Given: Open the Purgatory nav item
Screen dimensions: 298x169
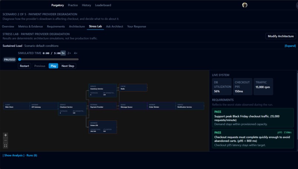Looking at the screenshot, I should pyautogui.click(x=58, y=5).
